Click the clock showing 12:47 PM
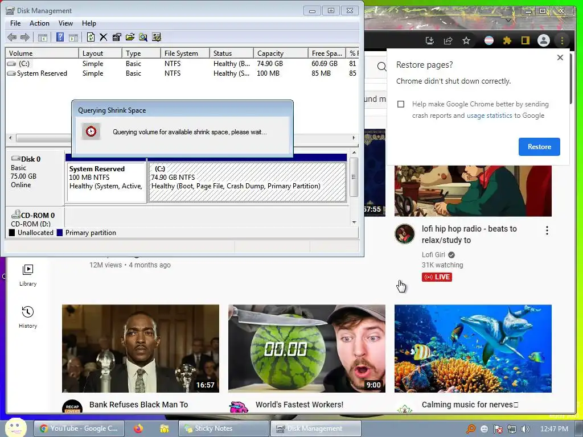The width and height of the screenshot is (583, 437). coord(554,429)
